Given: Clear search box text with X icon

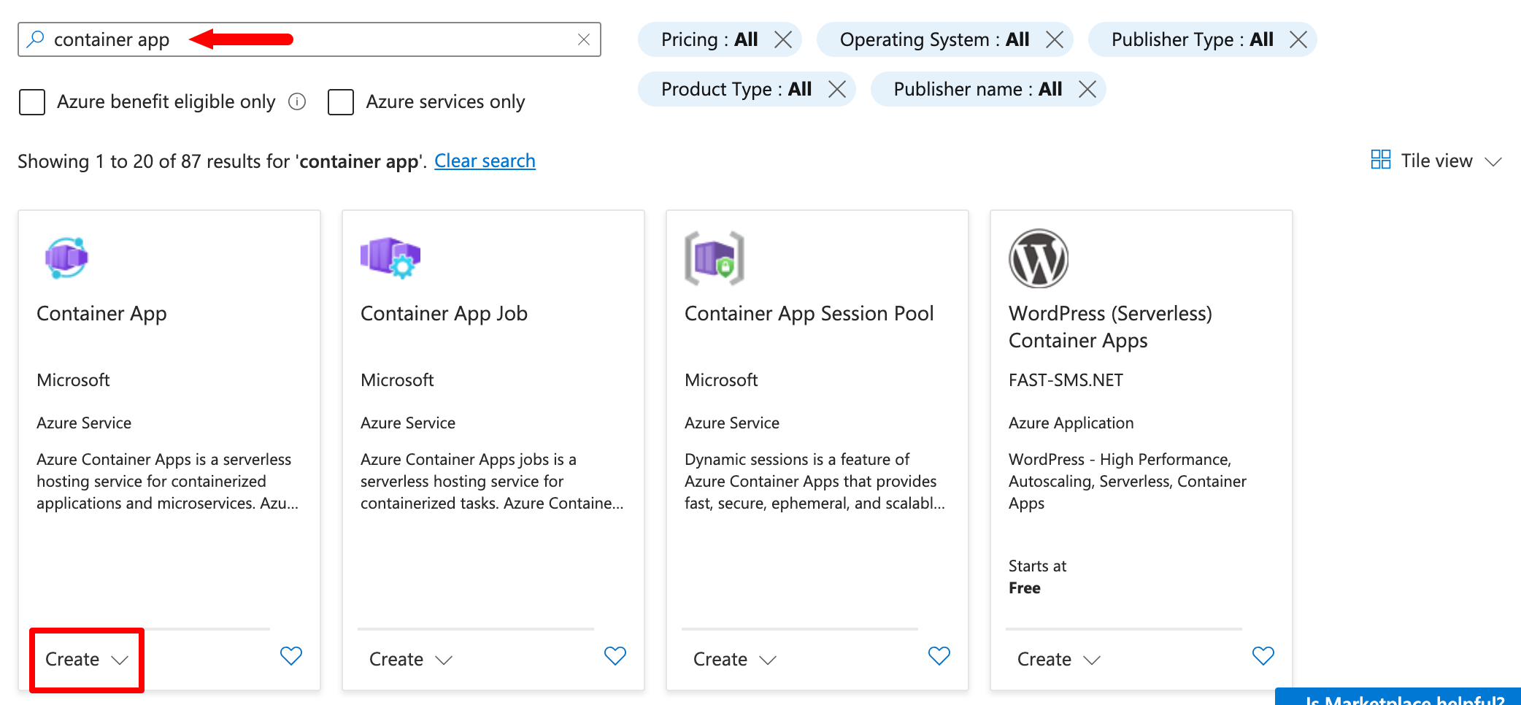Looking at the screenshot, I should (x=584, y=39).
